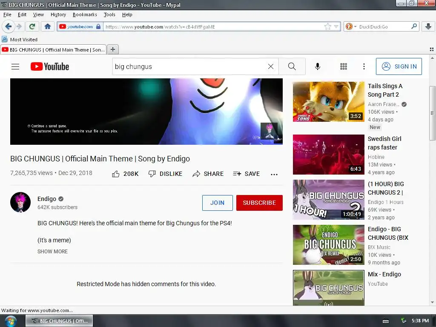
Task: Open Endigo channel avatar
Action: [20, 202]
